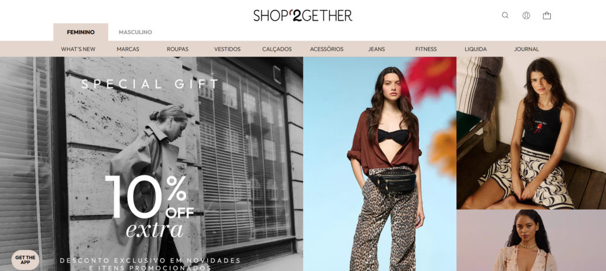This screenshot has height=271, width=606.
Task: Click the user account icon
Action: [x=526, y=15]
